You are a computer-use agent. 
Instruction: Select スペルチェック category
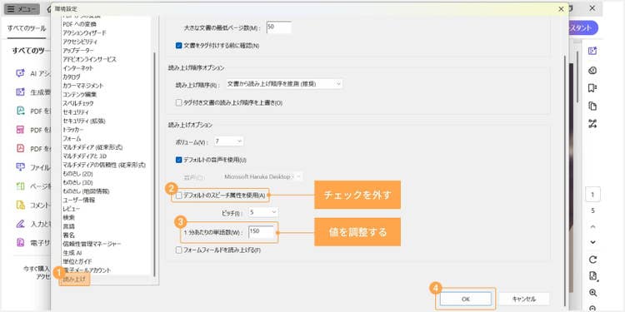pos(78,103)
